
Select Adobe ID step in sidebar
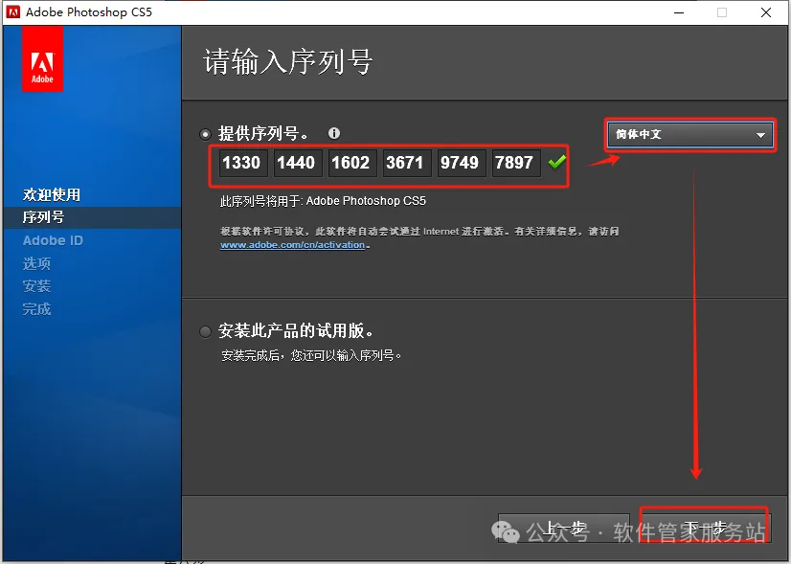[53, 240]
